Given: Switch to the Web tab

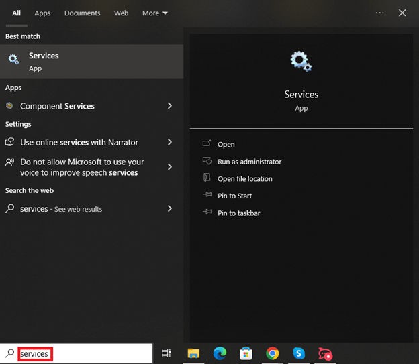Looking at the screenshot, I should pos(121,13).
